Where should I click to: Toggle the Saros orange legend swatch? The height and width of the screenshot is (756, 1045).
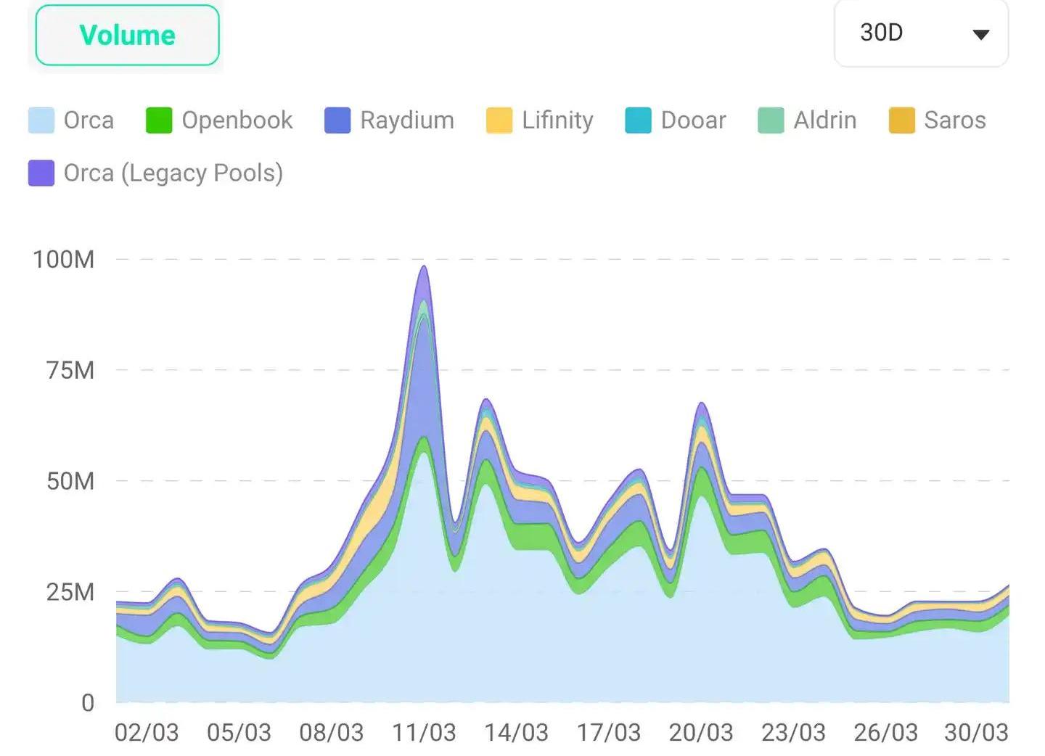click(x=902, y=120)
